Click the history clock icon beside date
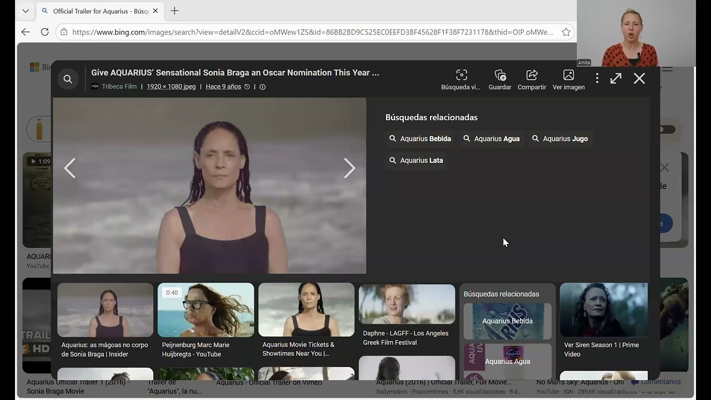Image resolution: width=711 pixels, height=400 pixels. [x=247, y=87]
